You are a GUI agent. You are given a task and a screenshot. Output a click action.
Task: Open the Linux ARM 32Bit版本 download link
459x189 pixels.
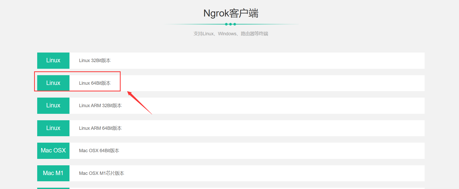[x=100, y=106]
